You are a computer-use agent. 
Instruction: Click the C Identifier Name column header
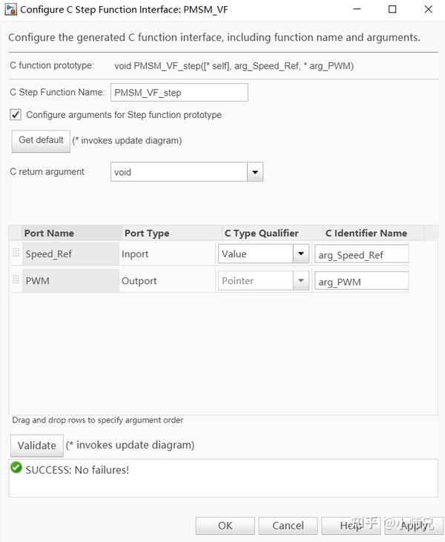click(366, 233)
